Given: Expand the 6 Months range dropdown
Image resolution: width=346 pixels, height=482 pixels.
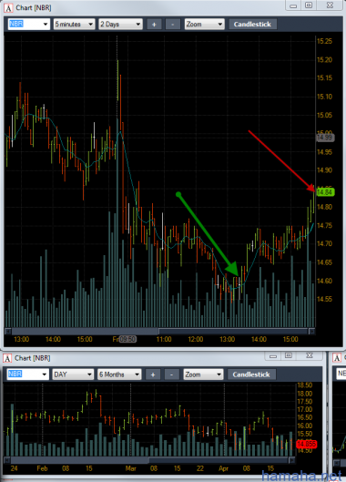Looking at the screenshot, I should [x=119, y=374].
